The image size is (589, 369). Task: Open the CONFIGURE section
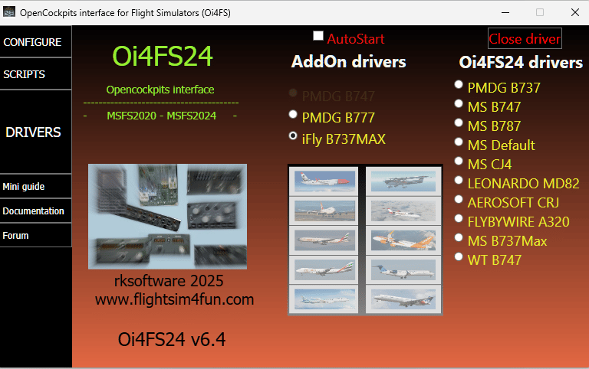36,41
